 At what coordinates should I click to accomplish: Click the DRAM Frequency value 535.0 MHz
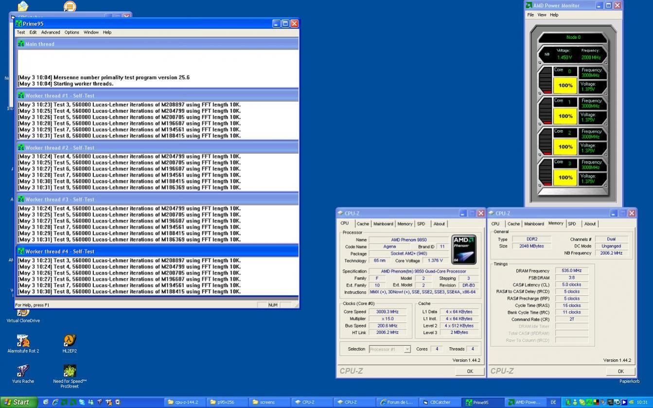pyautogui.click(x=571, y=271)
